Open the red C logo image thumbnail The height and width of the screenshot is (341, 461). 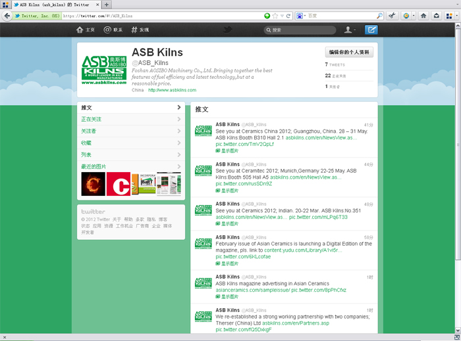[118, 184]
